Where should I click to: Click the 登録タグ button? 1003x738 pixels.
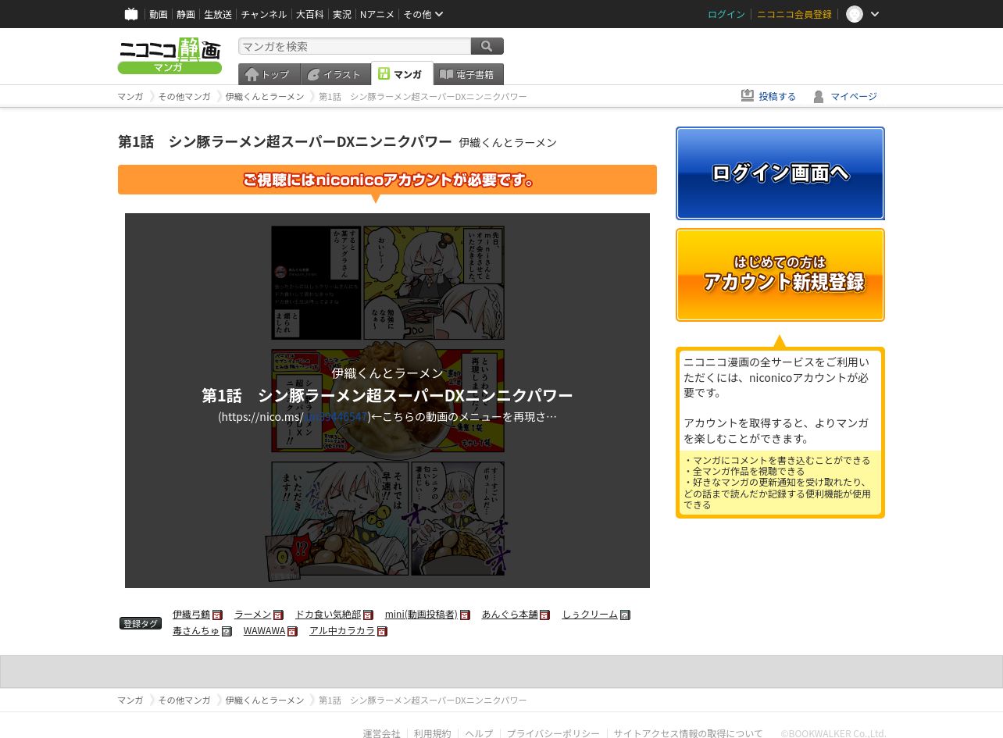click(x=141, y=623)
